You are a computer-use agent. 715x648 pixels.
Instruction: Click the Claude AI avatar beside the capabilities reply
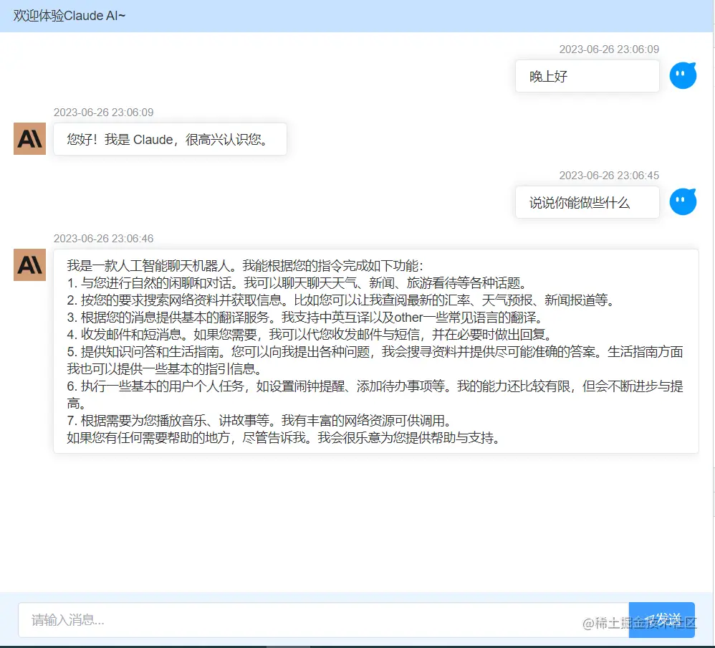tap(29, 265)
